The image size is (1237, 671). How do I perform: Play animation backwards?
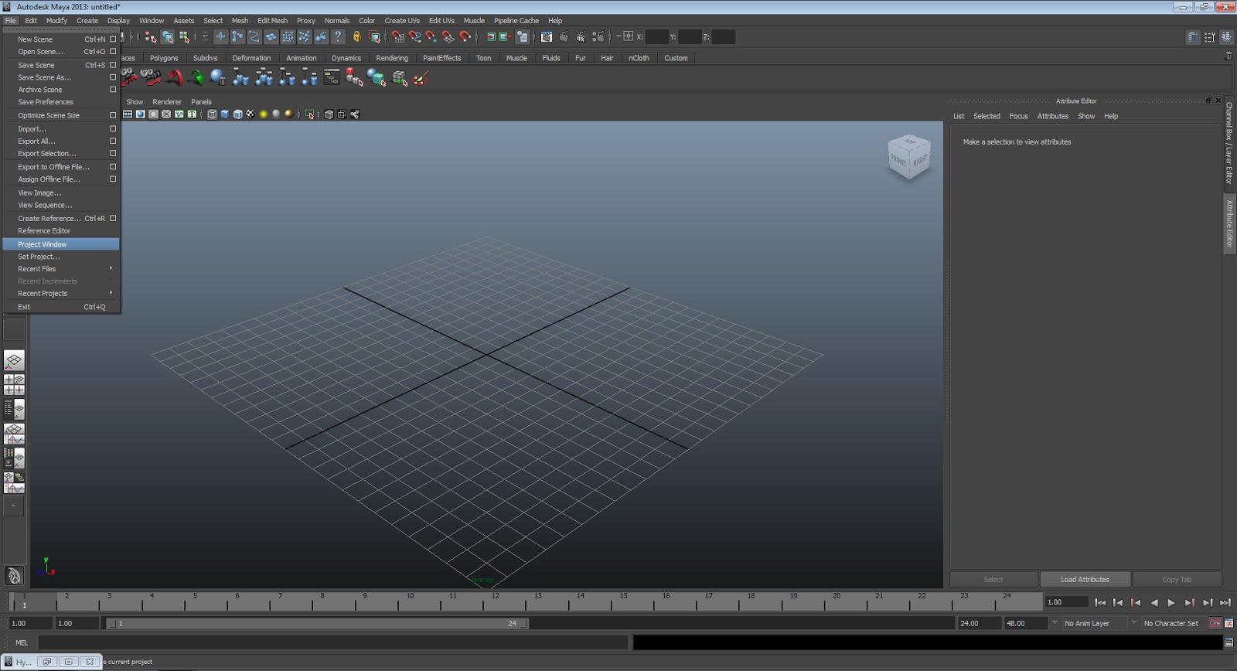(1154, 602)
